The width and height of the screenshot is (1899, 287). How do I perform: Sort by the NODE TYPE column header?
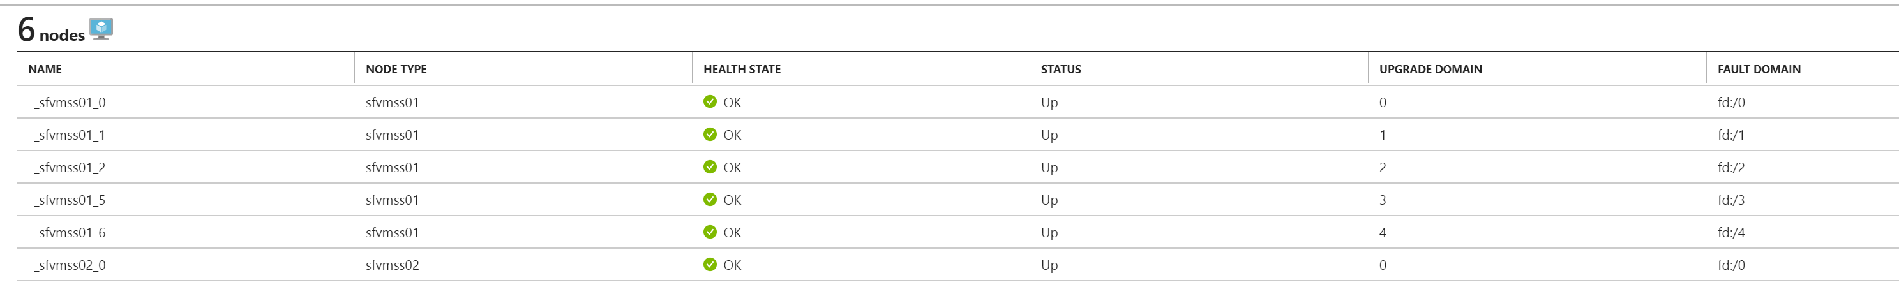(396, 69)
